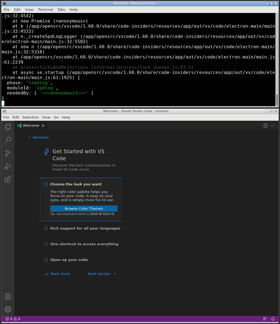Click terminal text '===anonymous3==='
The width and height of the screenshot is (280, 324).
64,93
